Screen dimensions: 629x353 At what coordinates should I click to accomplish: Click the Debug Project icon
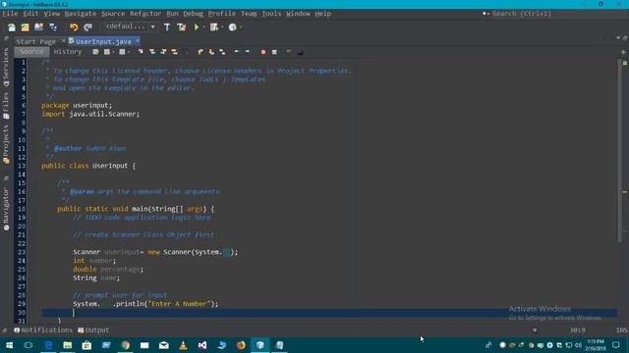pos(214,27)
